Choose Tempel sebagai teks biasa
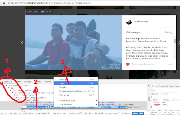 pos(76,91)
